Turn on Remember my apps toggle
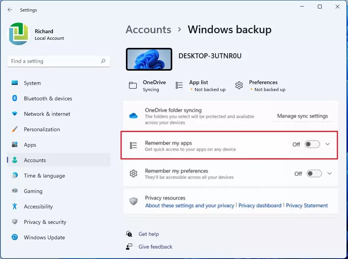Screen dimensions: 348x259 pyautogui.click(x=312, y=144)
